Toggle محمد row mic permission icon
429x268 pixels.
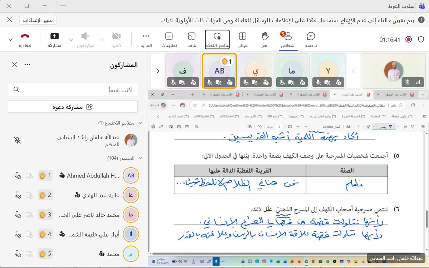[17, 254]
